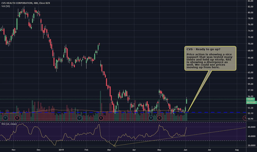257x152 pixels.
Task: Click the 68.00 price axis label
Action: coord(250,51)
